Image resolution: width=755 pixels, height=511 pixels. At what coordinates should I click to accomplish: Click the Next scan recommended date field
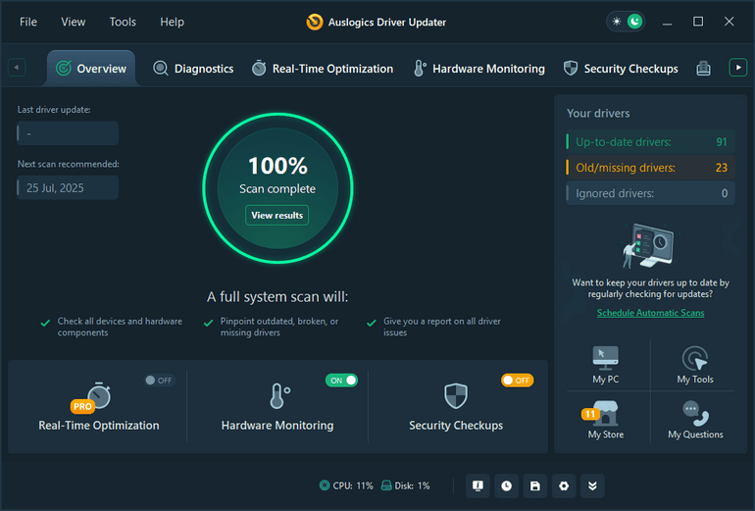[68, 188]
